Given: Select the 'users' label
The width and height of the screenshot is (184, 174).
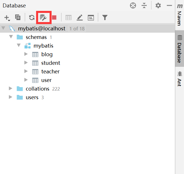Looking at the screenshot, I should tap(32, 97).
